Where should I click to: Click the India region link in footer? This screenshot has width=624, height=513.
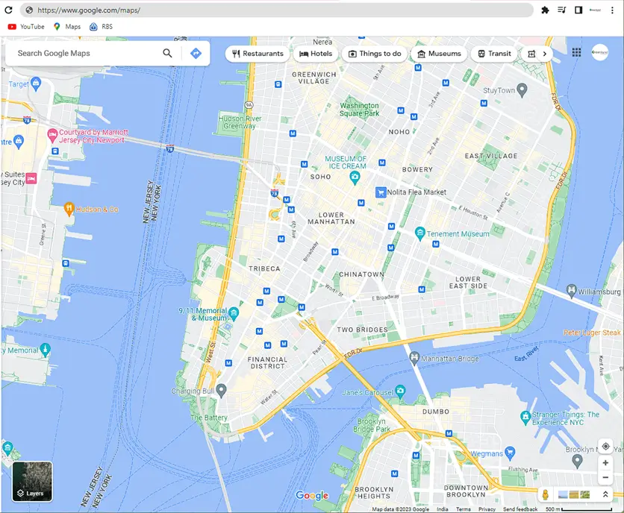coord(442,509)
